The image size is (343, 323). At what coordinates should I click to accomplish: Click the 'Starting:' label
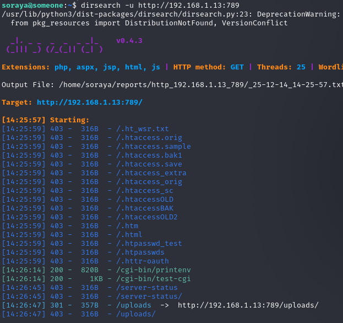(69, 120)
